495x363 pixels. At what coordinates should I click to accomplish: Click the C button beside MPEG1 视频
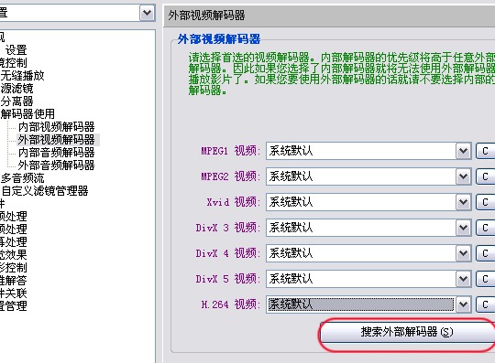(x=486, y=151)
